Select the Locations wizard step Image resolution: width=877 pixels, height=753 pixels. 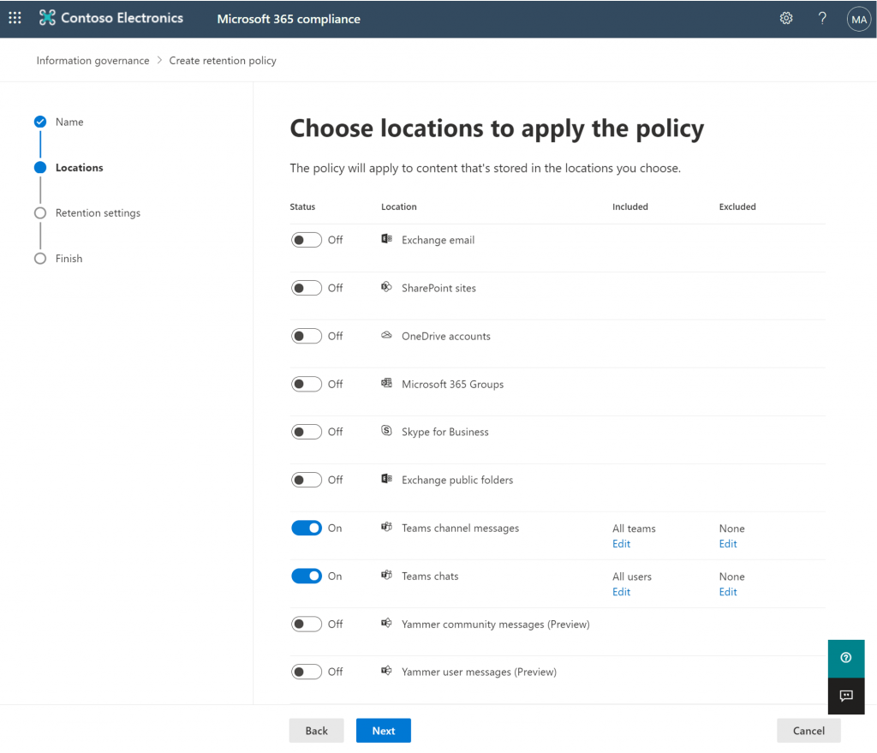pyautogui.click(x=79, y=168)
